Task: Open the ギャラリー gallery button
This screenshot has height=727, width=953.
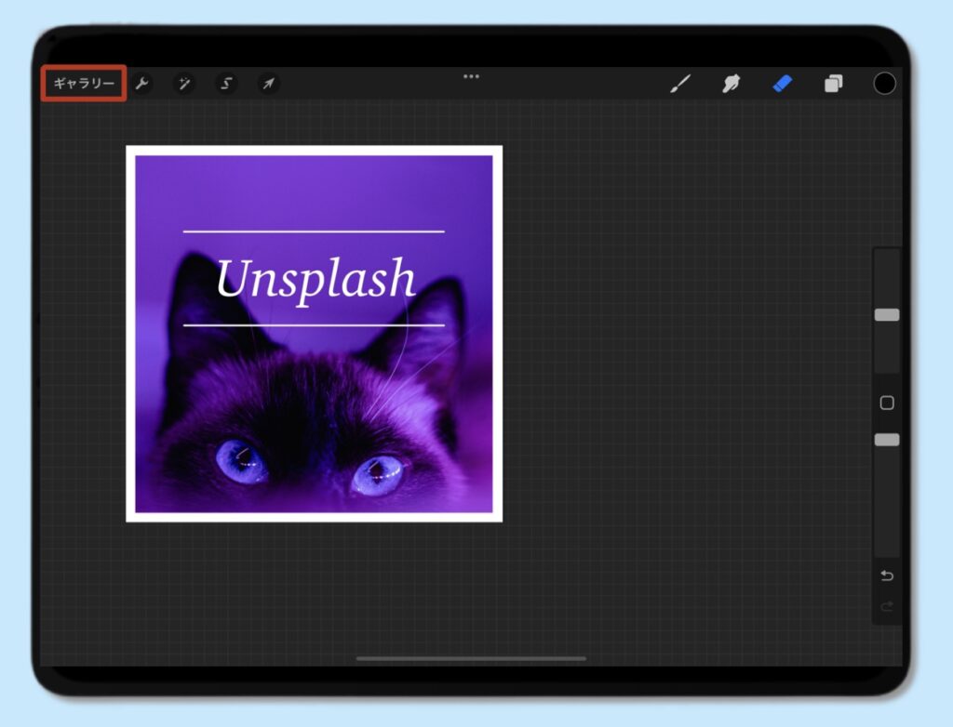Action: (x=84, y=84)
